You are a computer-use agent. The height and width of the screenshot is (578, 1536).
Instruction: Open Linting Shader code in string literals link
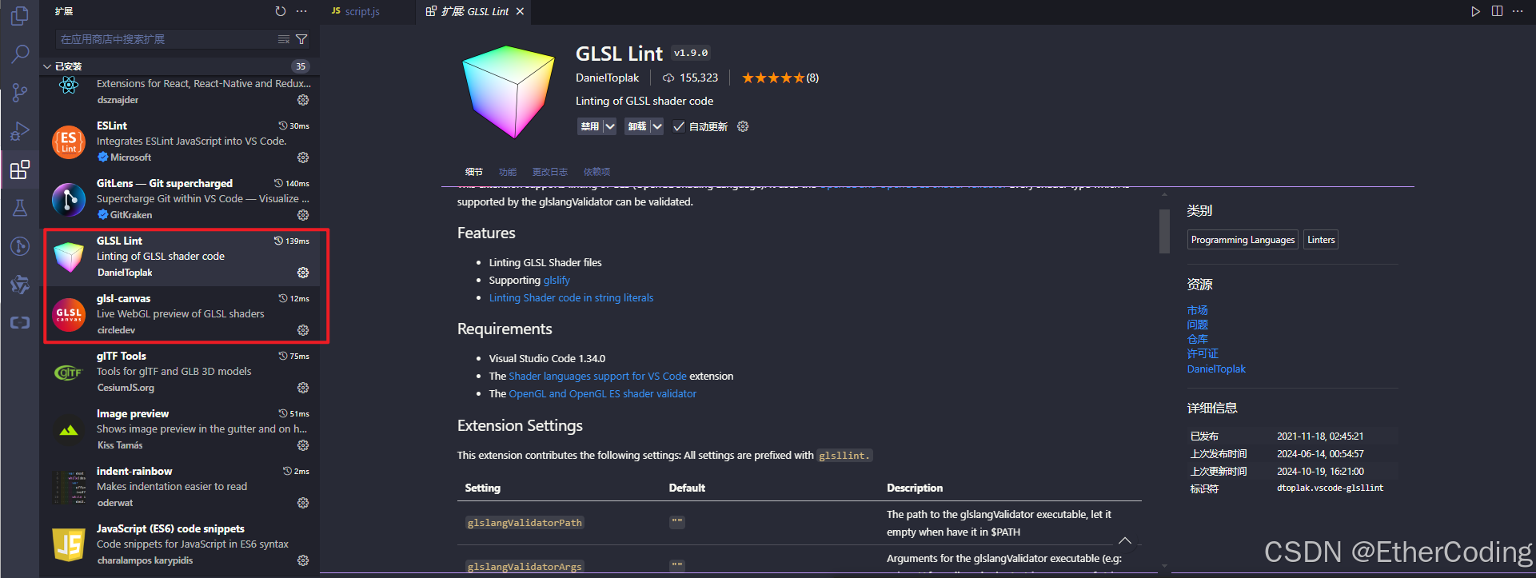(571, 297)
